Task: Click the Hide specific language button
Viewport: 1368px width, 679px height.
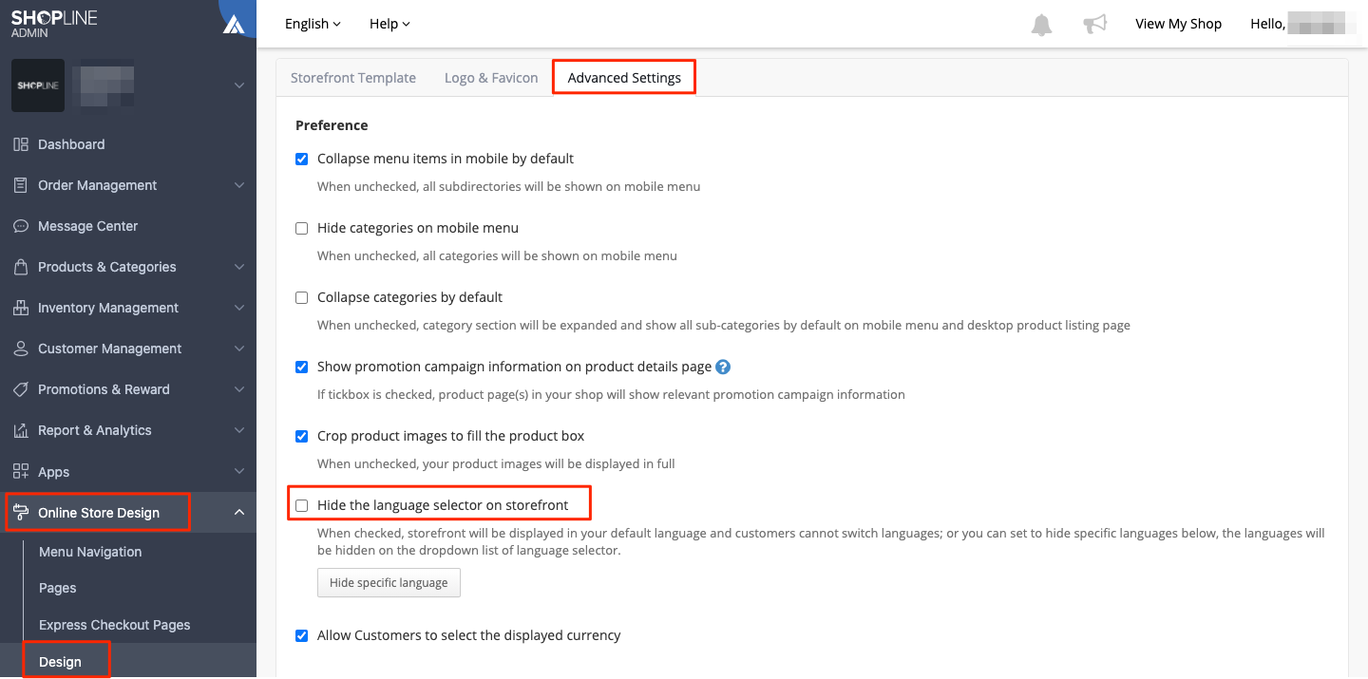Action: (389, 583)
